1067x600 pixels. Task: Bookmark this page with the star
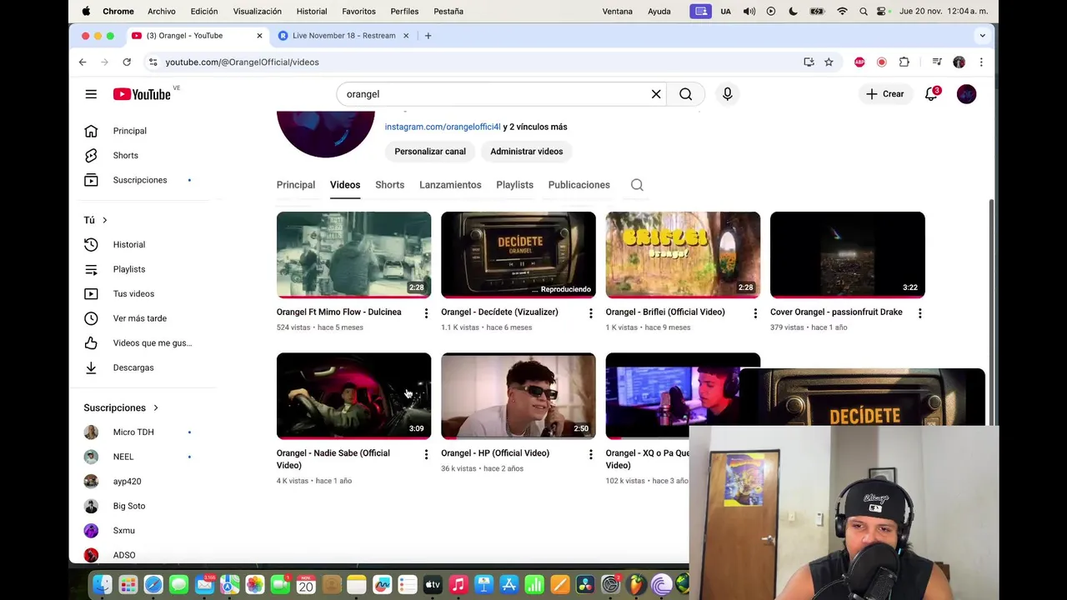[x=829, y=62]
